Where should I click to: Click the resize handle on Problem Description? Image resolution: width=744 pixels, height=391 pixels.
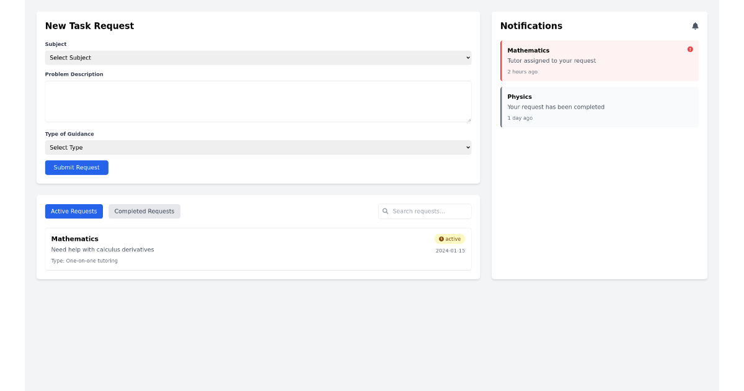point(469,120)
